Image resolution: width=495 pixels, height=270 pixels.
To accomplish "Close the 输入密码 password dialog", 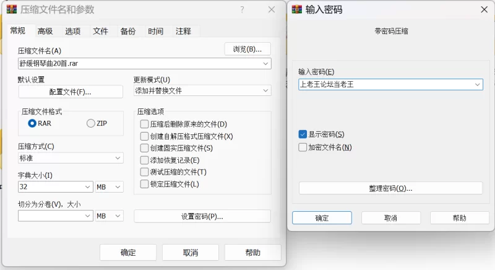I will [483, 9].
